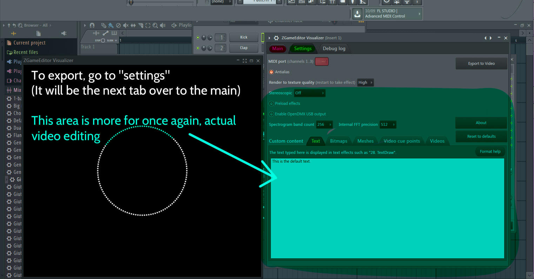Click the Kick channel button in the Channel rack
534x279 pixels.
tap(243, 37)
